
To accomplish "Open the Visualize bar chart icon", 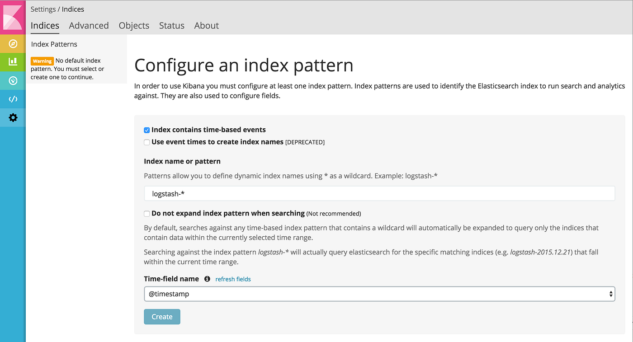I will coord(13,61).
